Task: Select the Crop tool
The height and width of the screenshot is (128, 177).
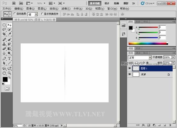Action: pyautogui.click(x=4, y=34)
